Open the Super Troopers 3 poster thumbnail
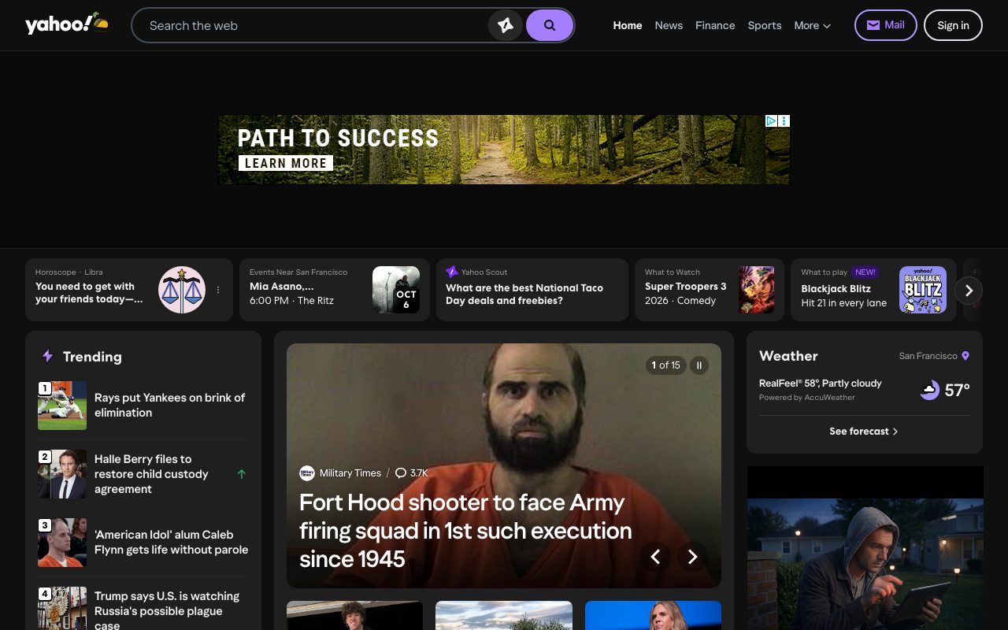This screenshot has width=1008, height=630. [756, 290]
